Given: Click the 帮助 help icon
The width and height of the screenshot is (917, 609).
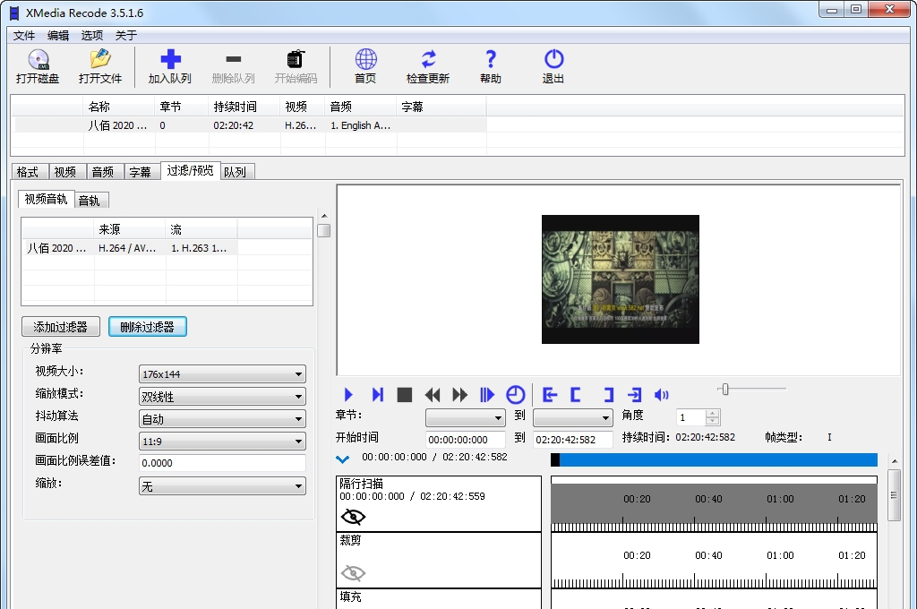Looking at the screenshot, I should coord(489,66).
